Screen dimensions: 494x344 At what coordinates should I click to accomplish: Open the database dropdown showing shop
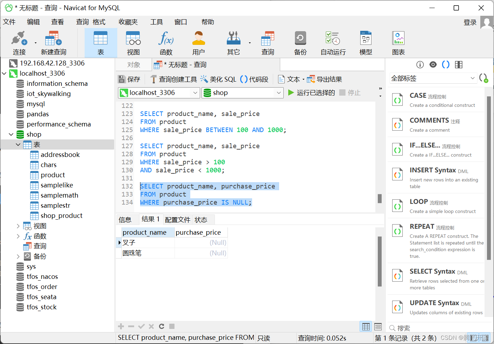click(x=243, y=93)
